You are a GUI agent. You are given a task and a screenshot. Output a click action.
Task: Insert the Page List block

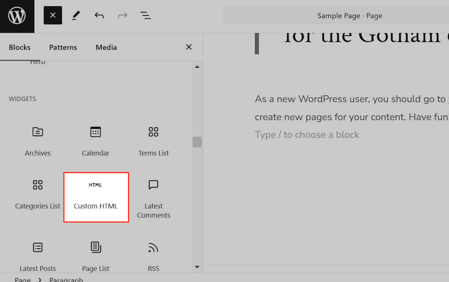coord(95,256)
